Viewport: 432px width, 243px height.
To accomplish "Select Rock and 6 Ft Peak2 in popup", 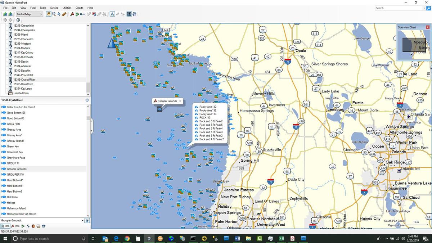I will pyautogui.click(x=211, y=121).
